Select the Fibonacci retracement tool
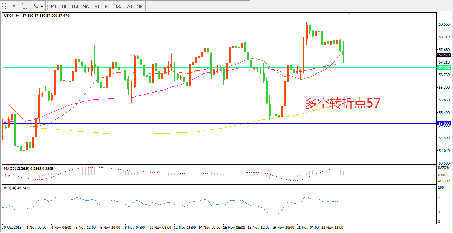 click(4, 6)
